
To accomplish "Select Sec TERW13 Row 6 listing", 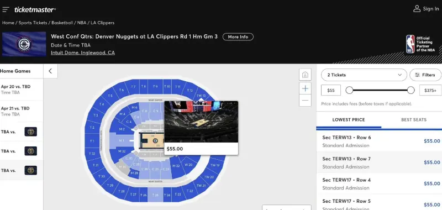I will [x=379, y=141].
